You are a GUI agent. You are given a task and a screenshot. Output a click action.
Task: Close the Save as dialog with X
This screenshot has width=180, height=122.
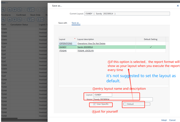[x=178, y=5]
